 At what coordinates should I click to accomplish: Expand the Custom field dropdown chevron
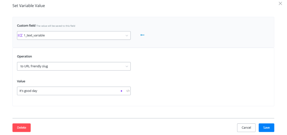(x=127, y=35)
